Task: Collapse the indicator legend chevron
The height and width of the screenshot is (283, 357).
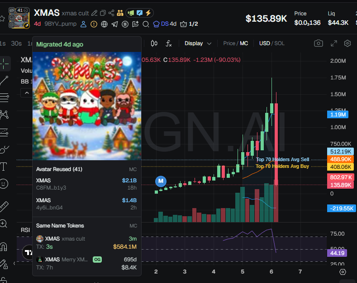Action: 27,93
